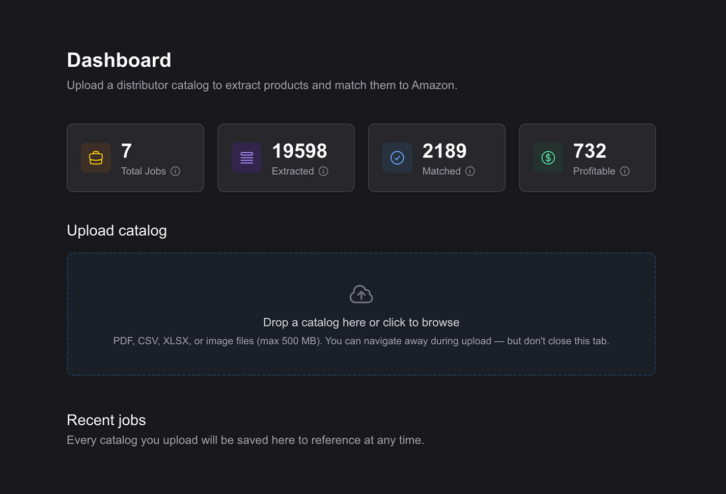Click the PDF, CSV, XLSX file-type hint text
Viewport: 726px width, 494px height.
click(x=361, y=341)
